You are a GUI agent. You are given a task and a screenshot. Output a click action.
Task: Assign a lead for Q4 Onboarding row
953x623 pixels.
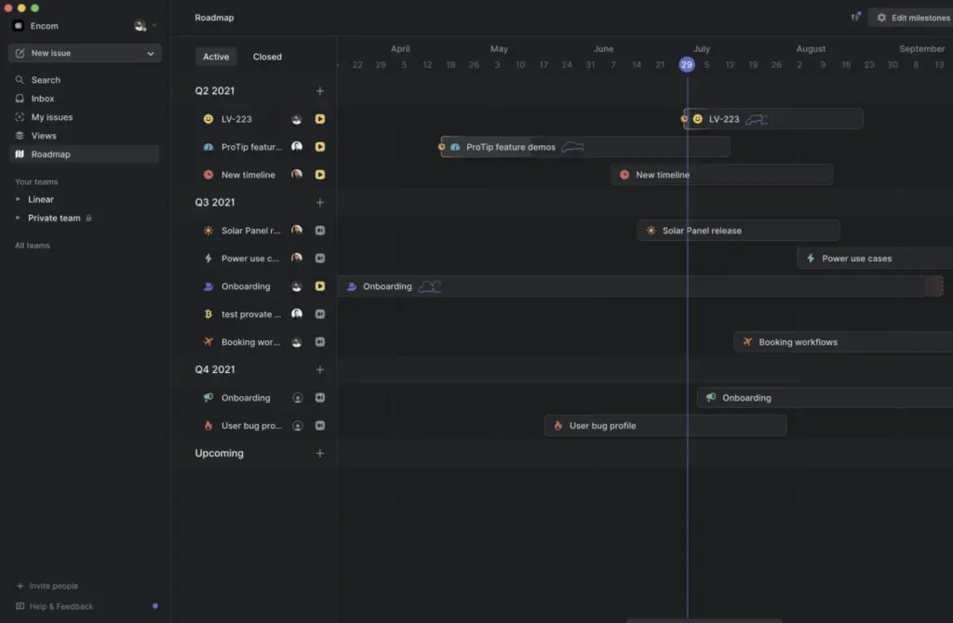click(x=297, y=398)
